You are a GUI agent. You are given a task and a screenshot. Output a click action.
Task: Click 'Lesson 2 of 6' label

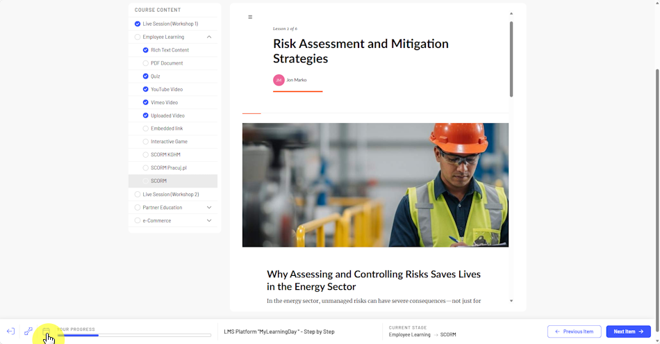tap(285, 28)
